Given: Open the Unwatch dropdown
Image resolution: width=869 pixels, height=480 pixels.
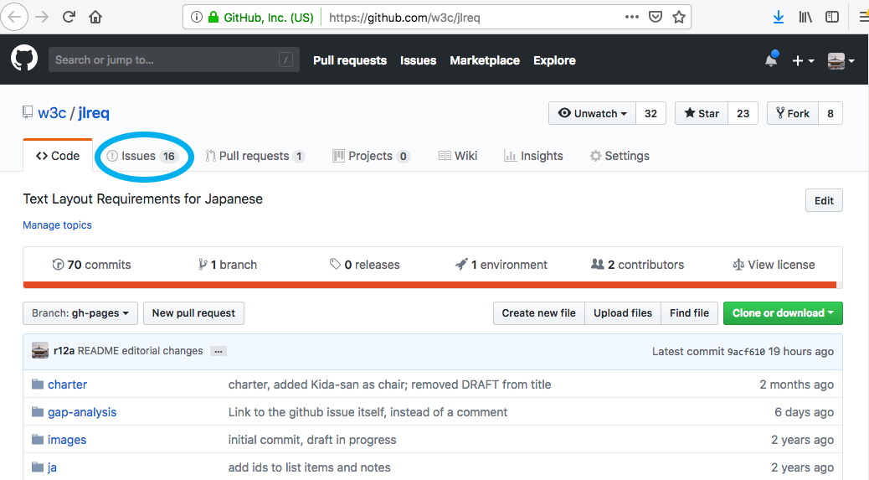Looking at the screenshot, I should [593, 114].
